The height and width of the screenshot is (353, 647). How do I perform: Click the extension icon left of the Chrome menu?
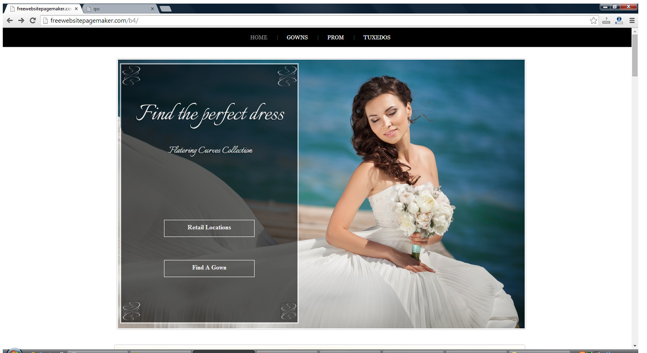point(619,20)
